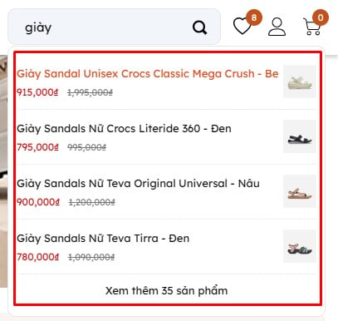338x321 pixels.
Task: Select the Teva Tirra sandal thumbnail
Action: click(x=300, y=246)
